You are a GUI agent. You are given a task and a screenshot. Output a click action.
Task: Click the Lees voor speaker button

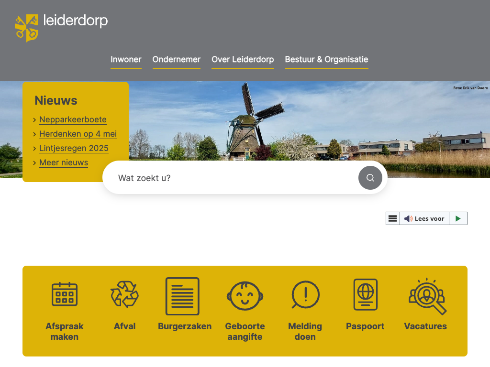424,218
